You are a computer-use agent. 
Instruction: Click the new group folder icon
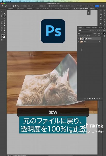[95, 99]
